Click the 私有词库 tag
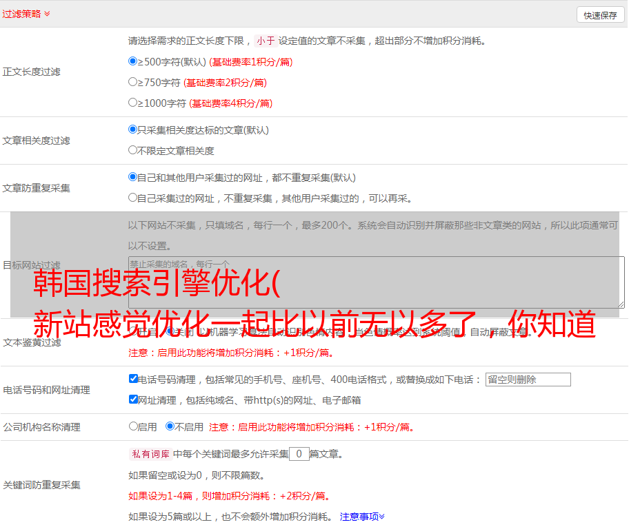Screen dimensions: 629x529 [x=151, y=454]
